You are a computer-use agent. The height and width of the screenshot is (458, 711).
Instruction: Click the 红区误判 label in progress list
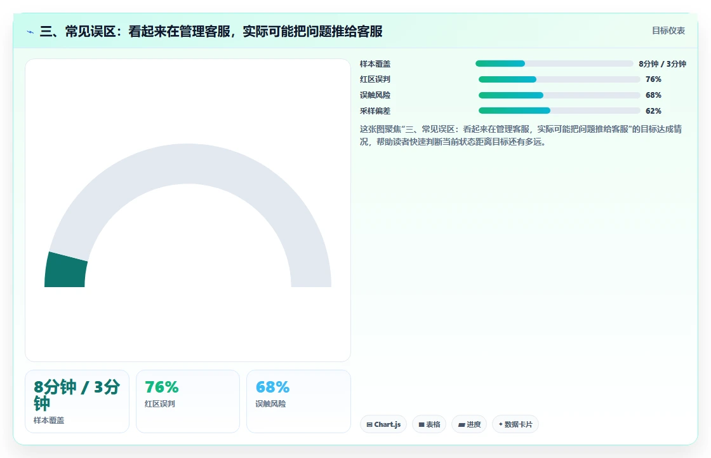coord(375,79)
